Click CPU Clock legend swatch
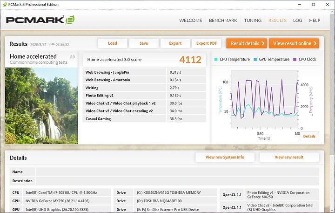This screenshot has width=335, height=213. (x=295, y=59)
